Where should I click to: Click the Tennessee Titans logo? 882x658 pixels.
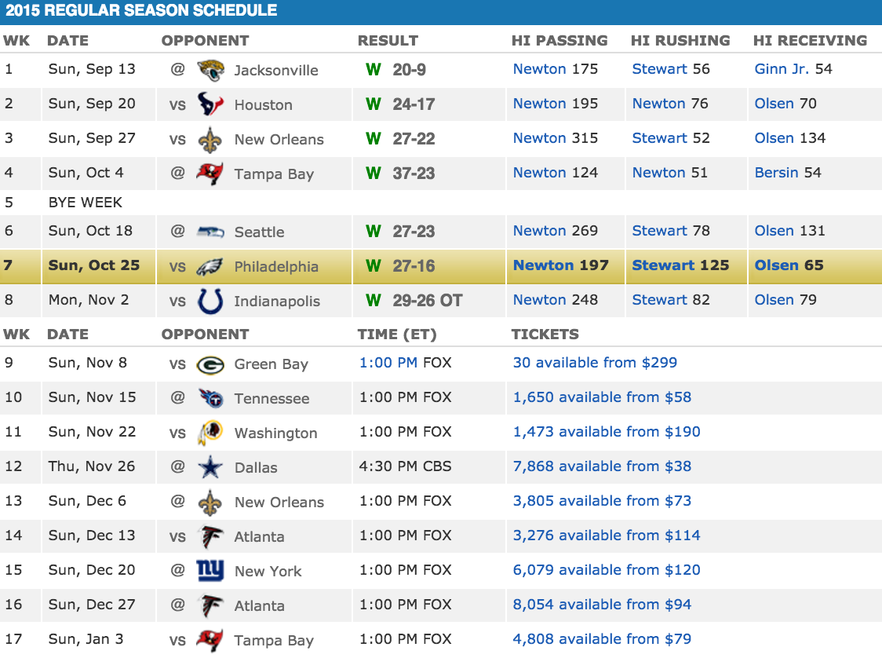tap(210, 398)
